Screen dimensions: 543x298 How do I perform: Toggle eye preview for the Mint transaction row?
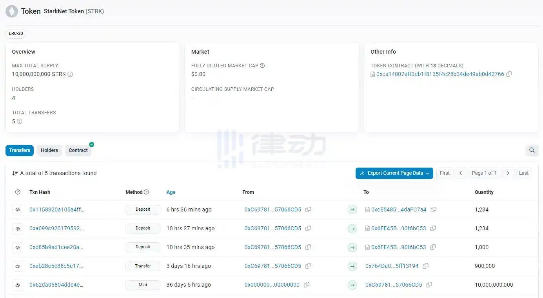18,285
